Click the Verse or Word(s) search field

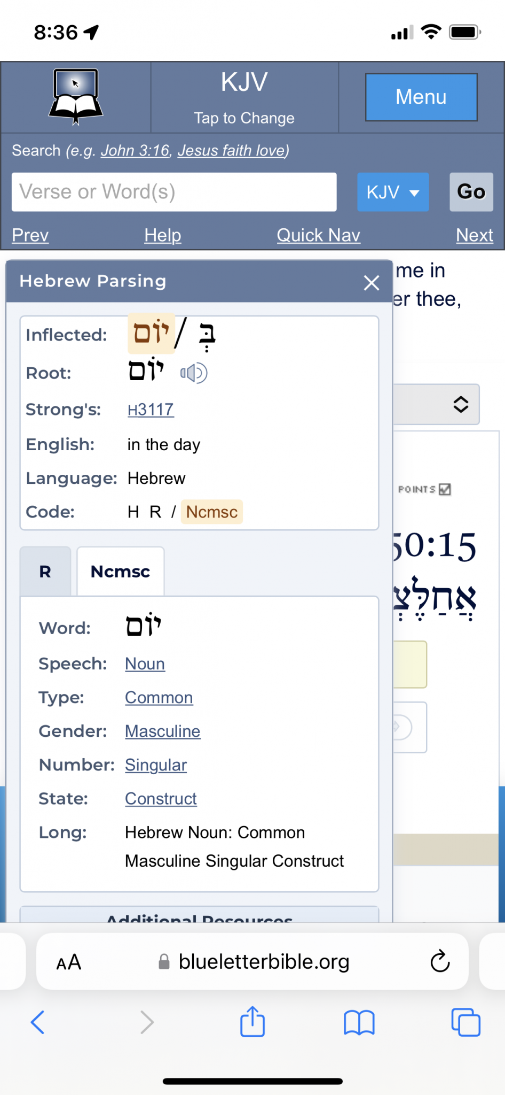[x=174, y=192]
